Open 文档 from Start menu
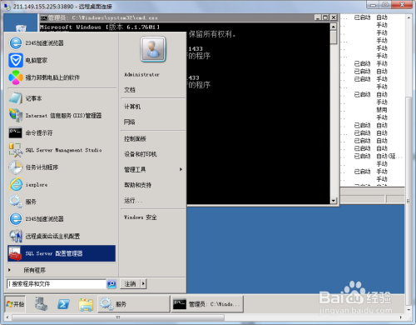Image resolution: width=416 pixels, height=325 pixels. point(130,90)
